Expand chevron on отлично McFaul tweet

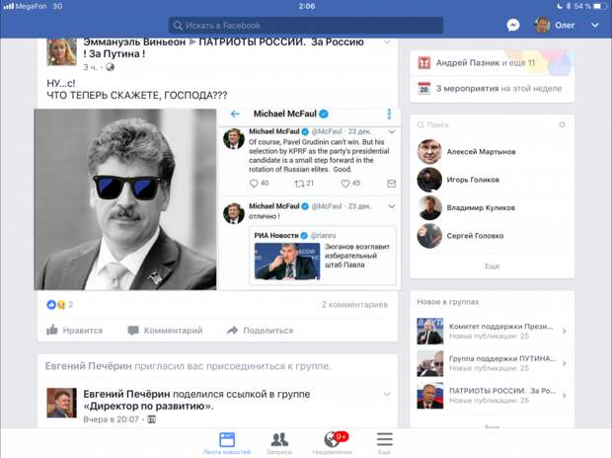392,206
